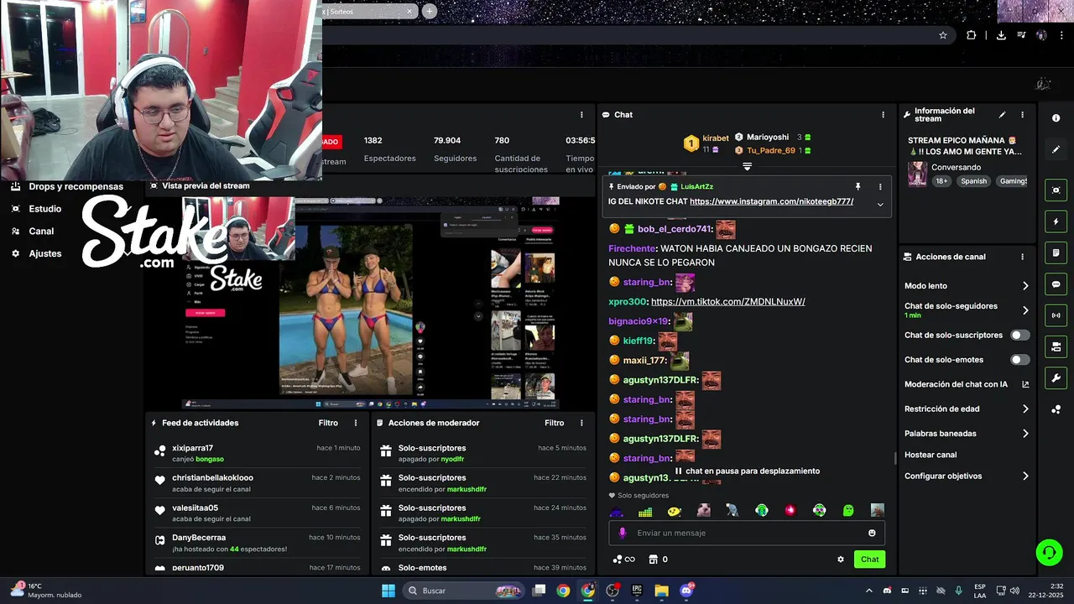Bookmark this page with the star icon
This screenshot has height=604, width=1074.
coord(943,35)
